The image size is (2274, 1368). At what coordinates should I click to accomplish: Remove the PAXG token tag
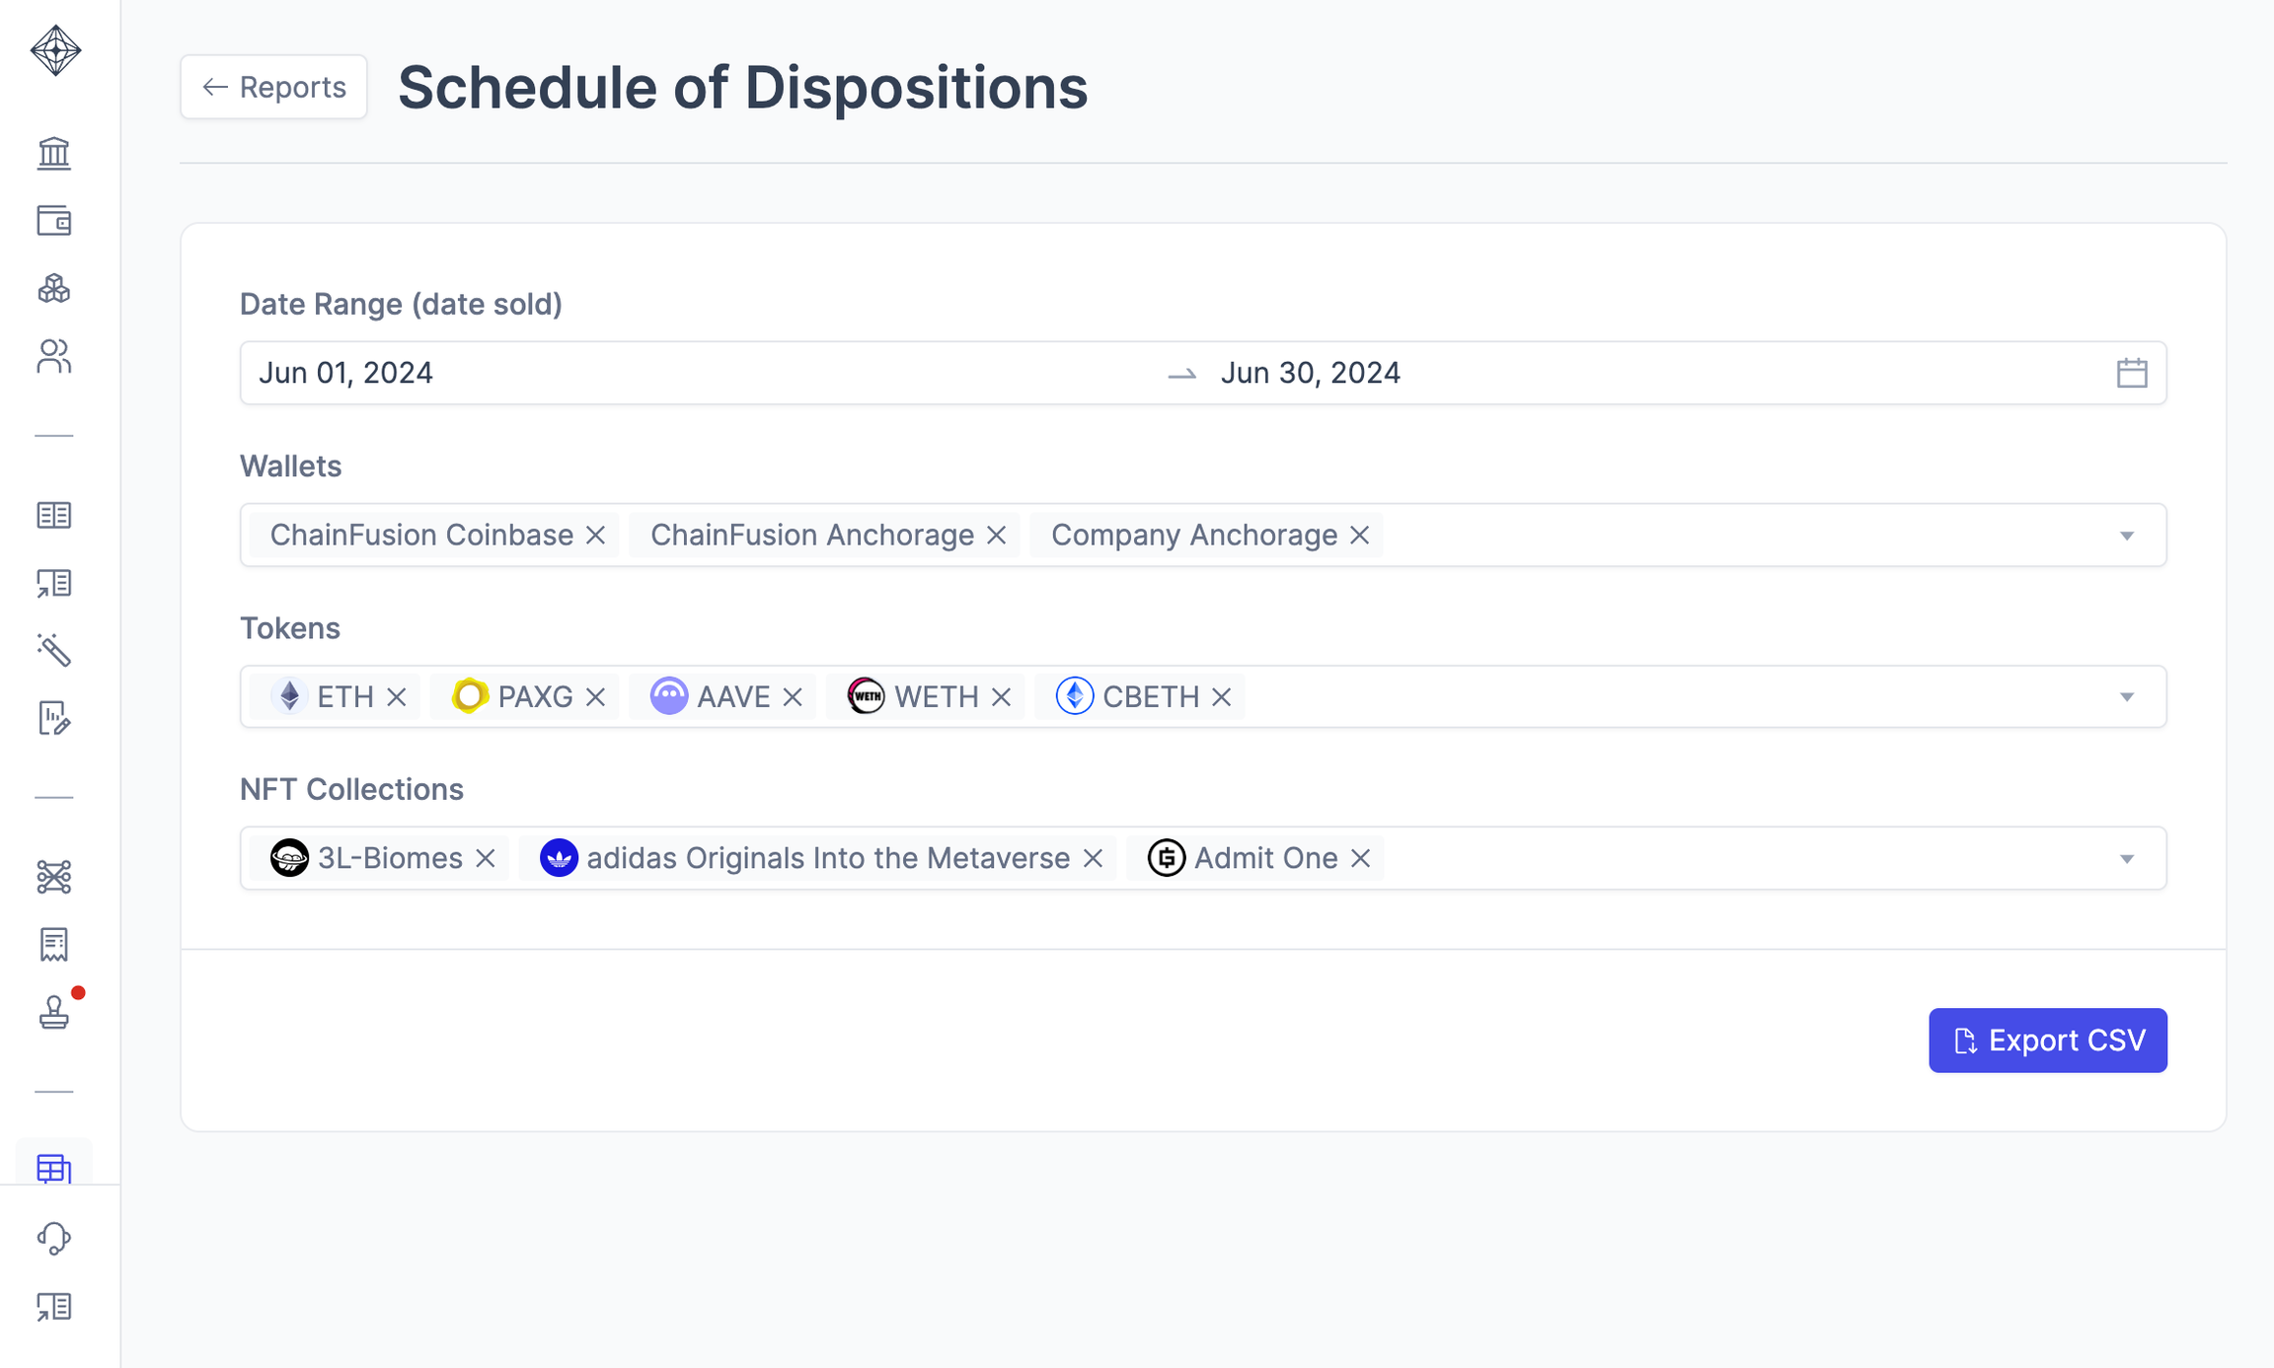[595, 697]
